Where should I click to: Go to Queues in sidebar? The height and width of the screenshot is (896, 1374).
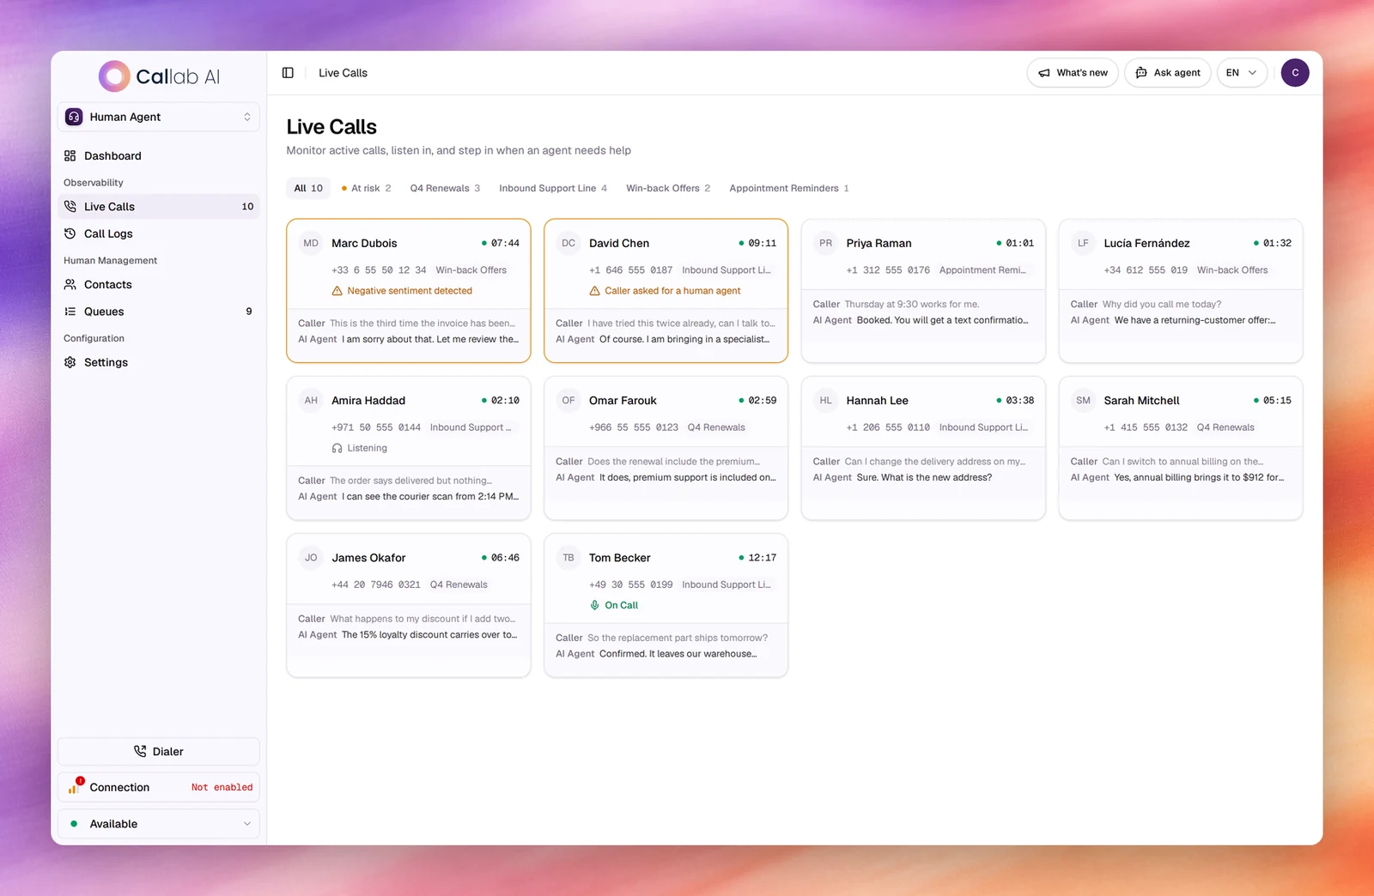pyautogui.click(x=159, y=312)
